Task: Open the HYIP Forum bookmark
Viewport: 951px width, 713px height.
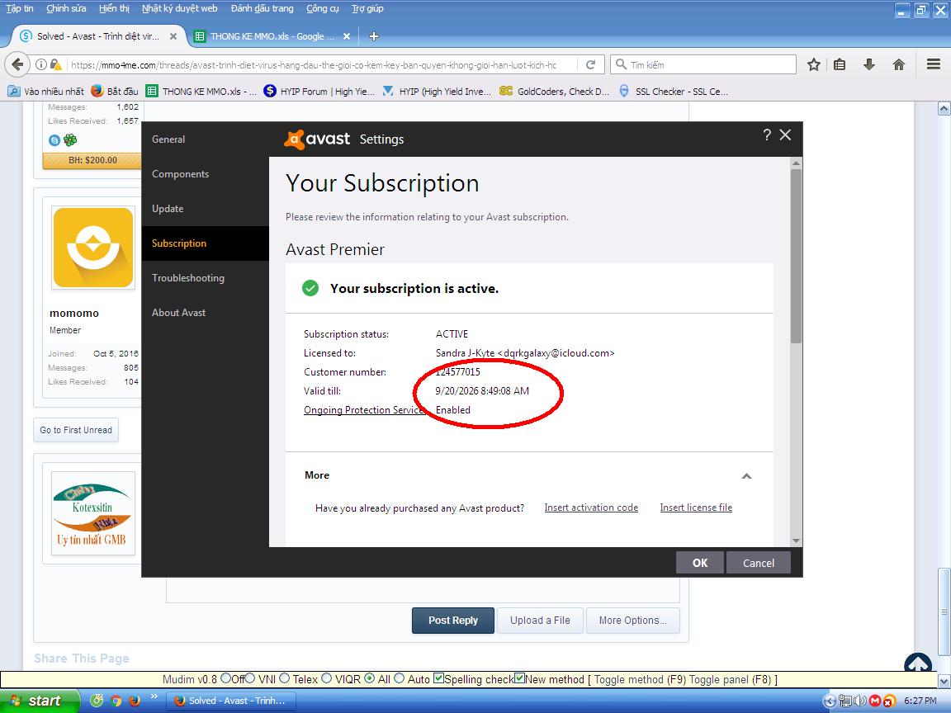Action: click(x=319, y=91)
